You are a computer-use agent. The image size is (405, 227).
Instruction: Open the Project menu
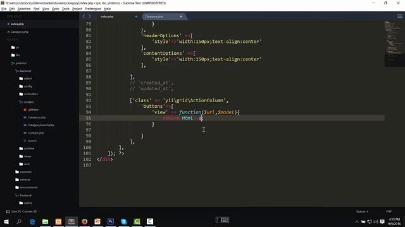[77, 9]
